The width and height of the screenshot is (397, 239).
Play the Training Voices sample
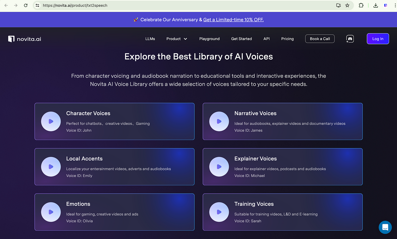tap(219, 212)
